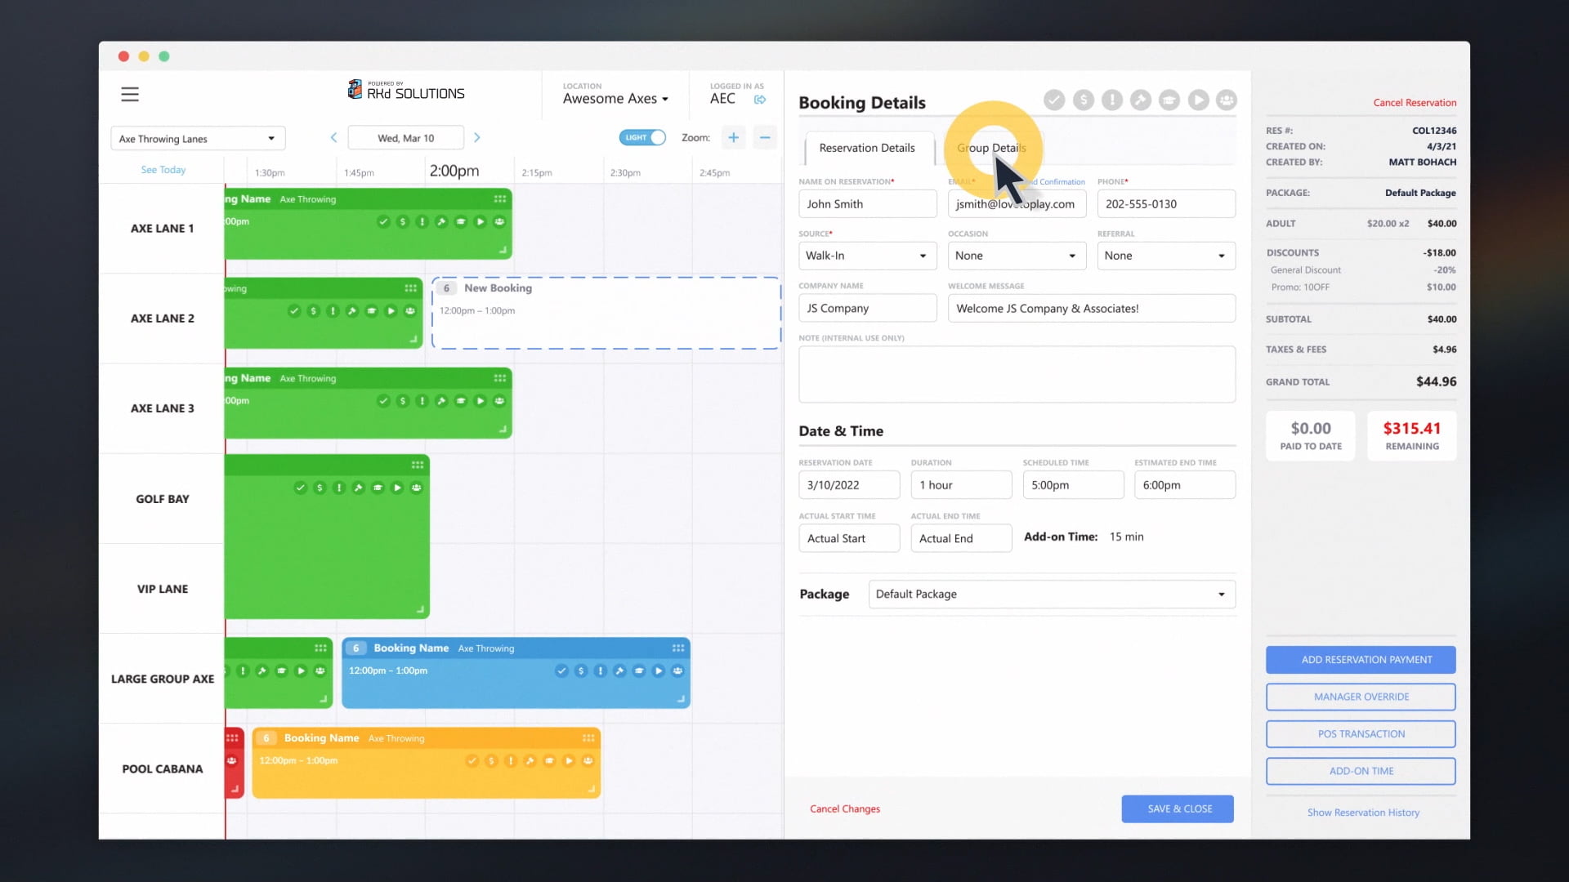
Task: Open the Default Package dropdown
Action: (x=1051, y=594)
